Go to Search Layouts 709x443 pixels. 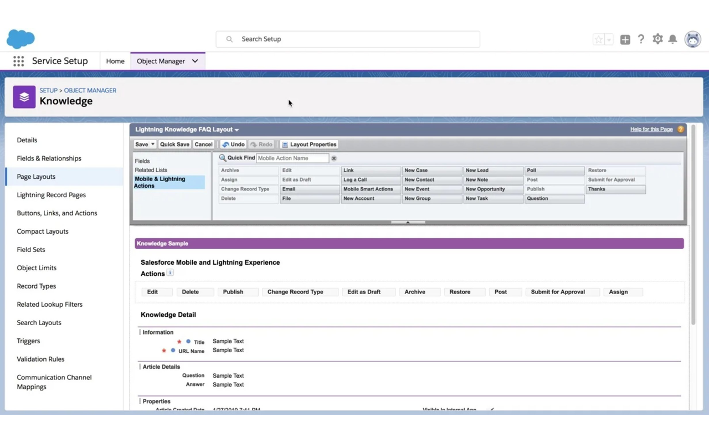[39, 323]
